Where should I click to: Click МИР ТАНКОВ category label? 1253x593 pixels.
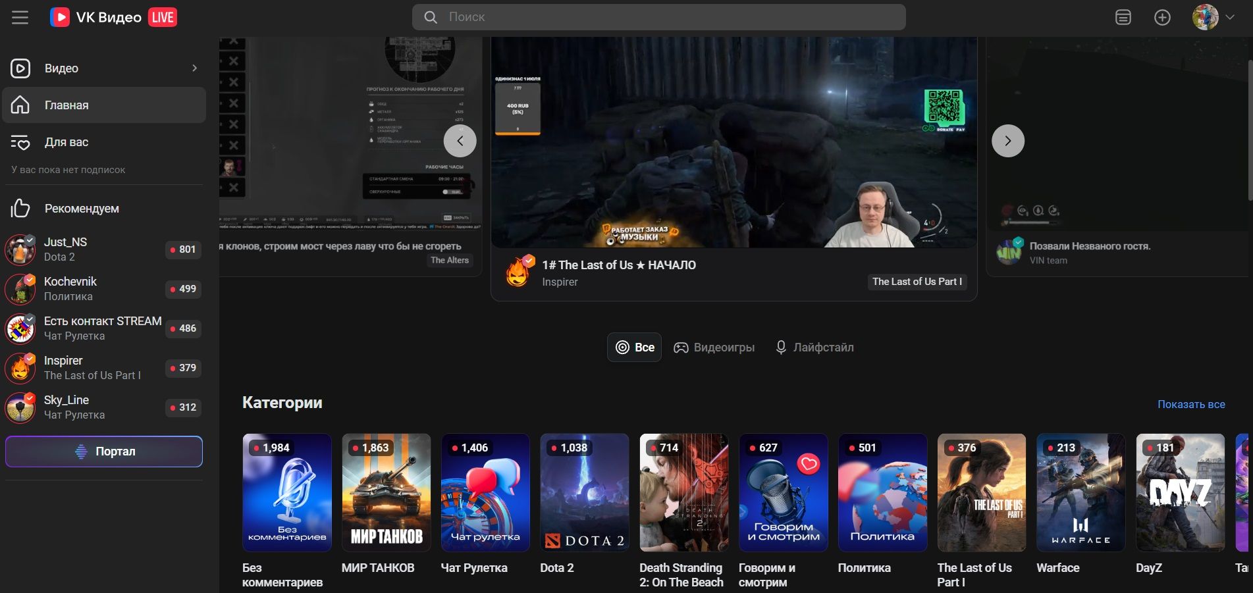click(x=378, y=567)
